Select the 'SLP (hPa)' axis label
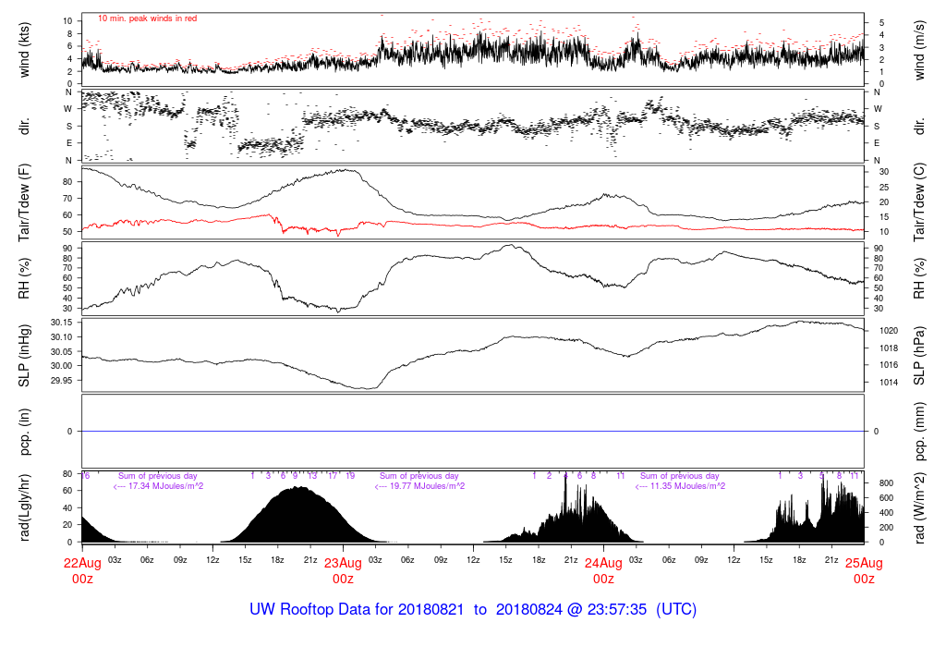 (x=919, y=356)
